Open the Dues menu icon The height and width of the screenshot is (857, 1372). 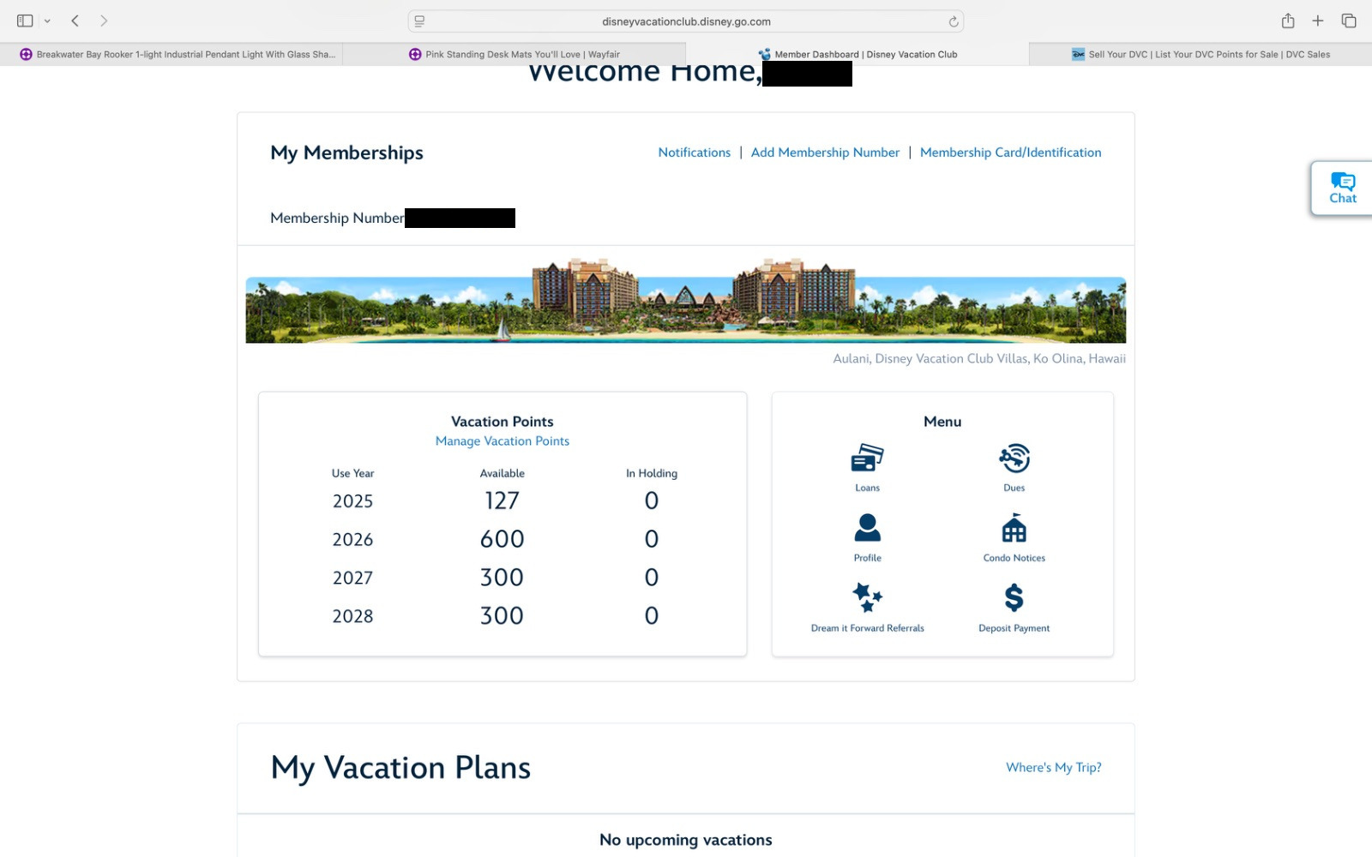tap(1014, 458)
